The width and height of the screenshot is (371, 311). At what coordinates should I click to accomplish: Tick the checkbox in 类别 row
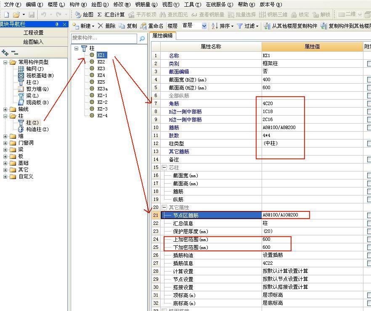click(369, 63)
